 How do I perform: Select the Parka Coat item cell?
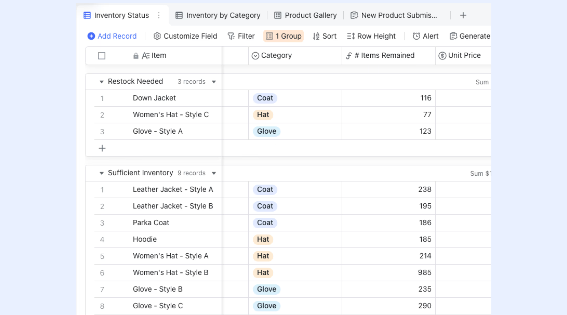[x=151, y=223]
